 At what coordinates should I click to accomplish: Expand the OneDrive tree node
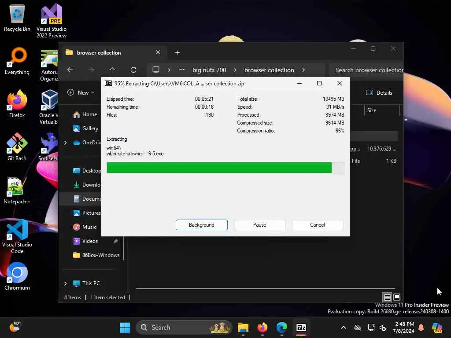(65, 143)
